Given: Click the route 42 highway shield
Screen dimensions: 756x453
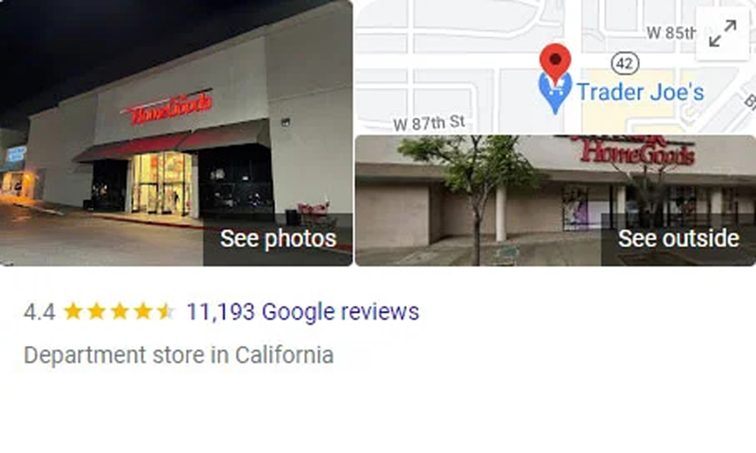Looking at the screenshot, I should point(625,63).
